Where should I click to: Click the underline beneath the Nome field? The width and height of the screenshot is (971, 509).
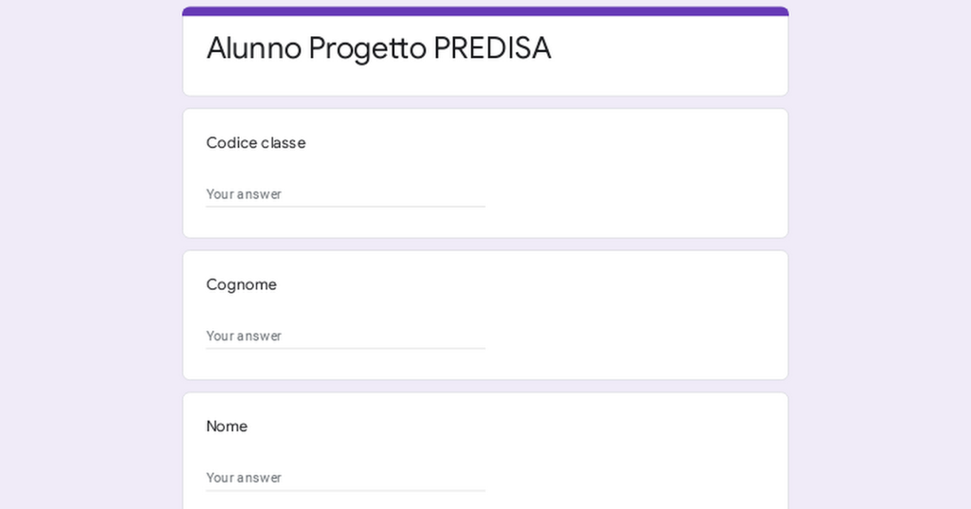(345, 491)
